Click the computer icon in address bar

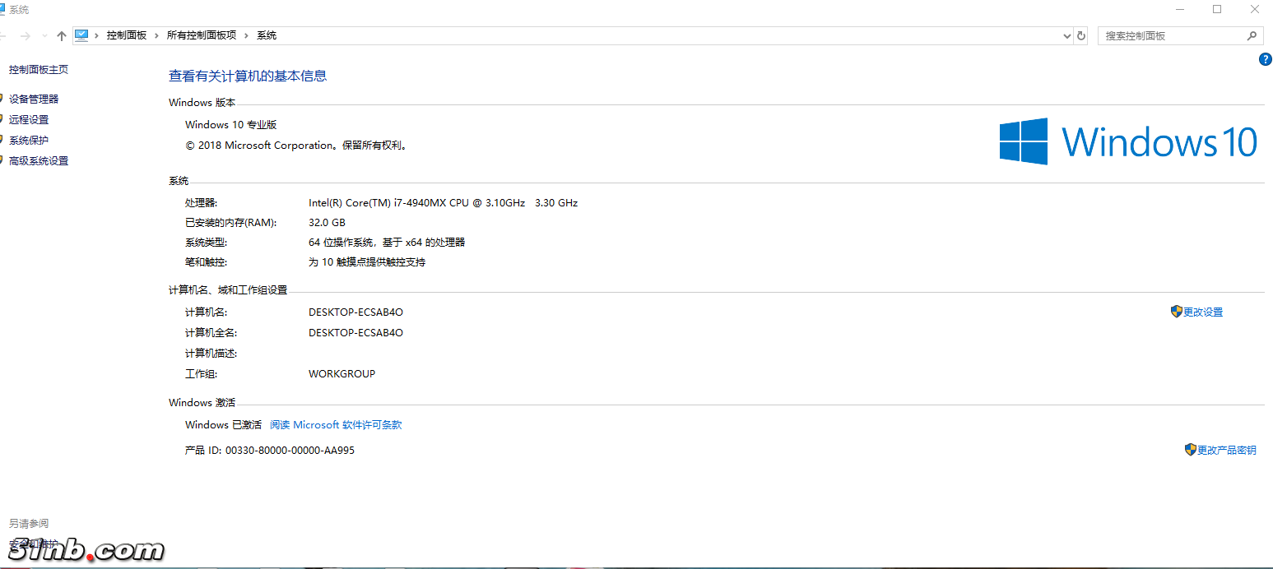81,35
